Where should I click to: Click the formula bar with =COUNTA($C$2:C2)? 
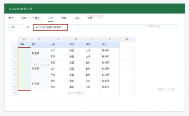pyautogui.click(x=106, y=27)
